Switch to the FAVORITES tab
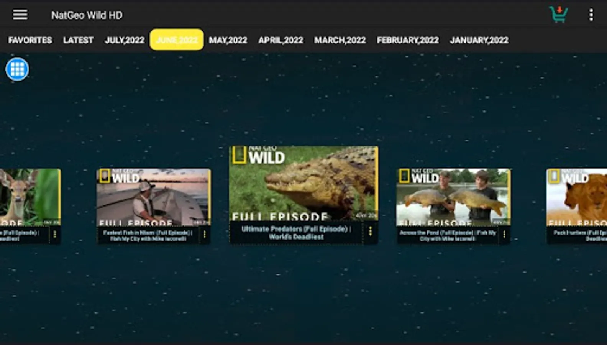 click(30, 40)
